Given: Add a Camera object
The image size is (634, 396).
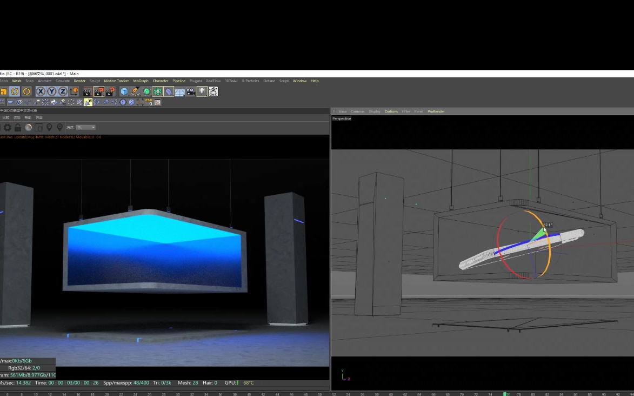Looking at the screenshot, I should (x=191, y=91).
